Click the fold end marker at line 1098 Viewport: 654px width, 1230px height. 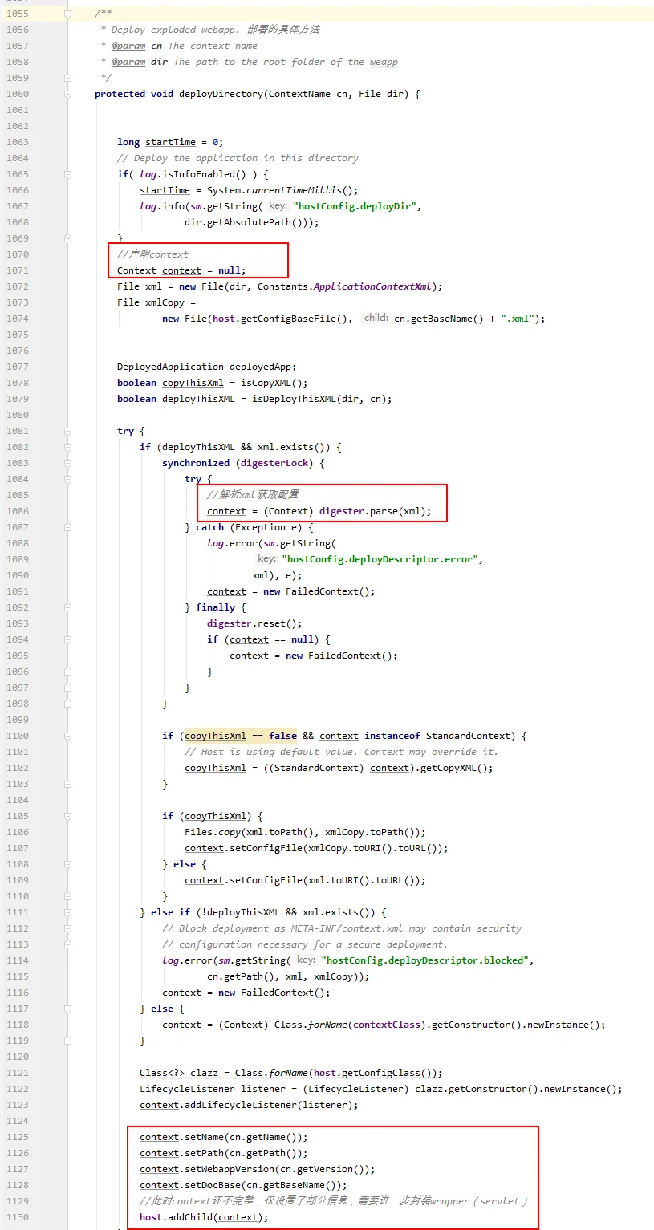tap(68, 704)
